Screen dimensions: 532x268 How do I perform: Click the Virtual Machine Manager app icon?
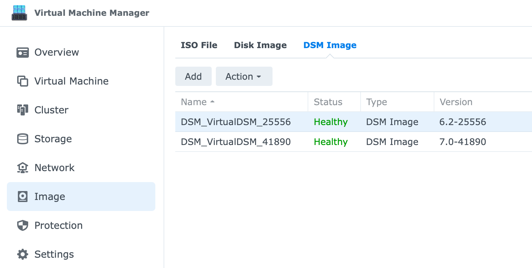(19, 13)
